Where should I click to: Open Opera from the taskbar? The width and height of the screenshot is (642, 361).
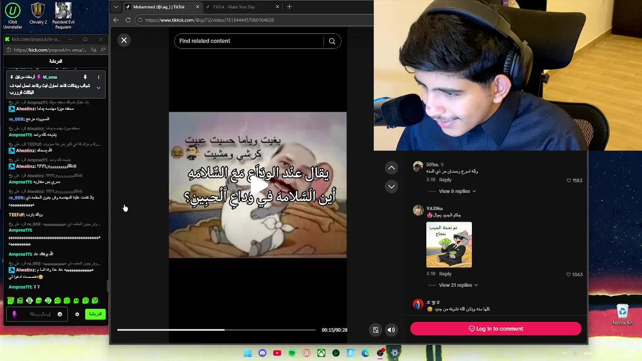point(306,353)
